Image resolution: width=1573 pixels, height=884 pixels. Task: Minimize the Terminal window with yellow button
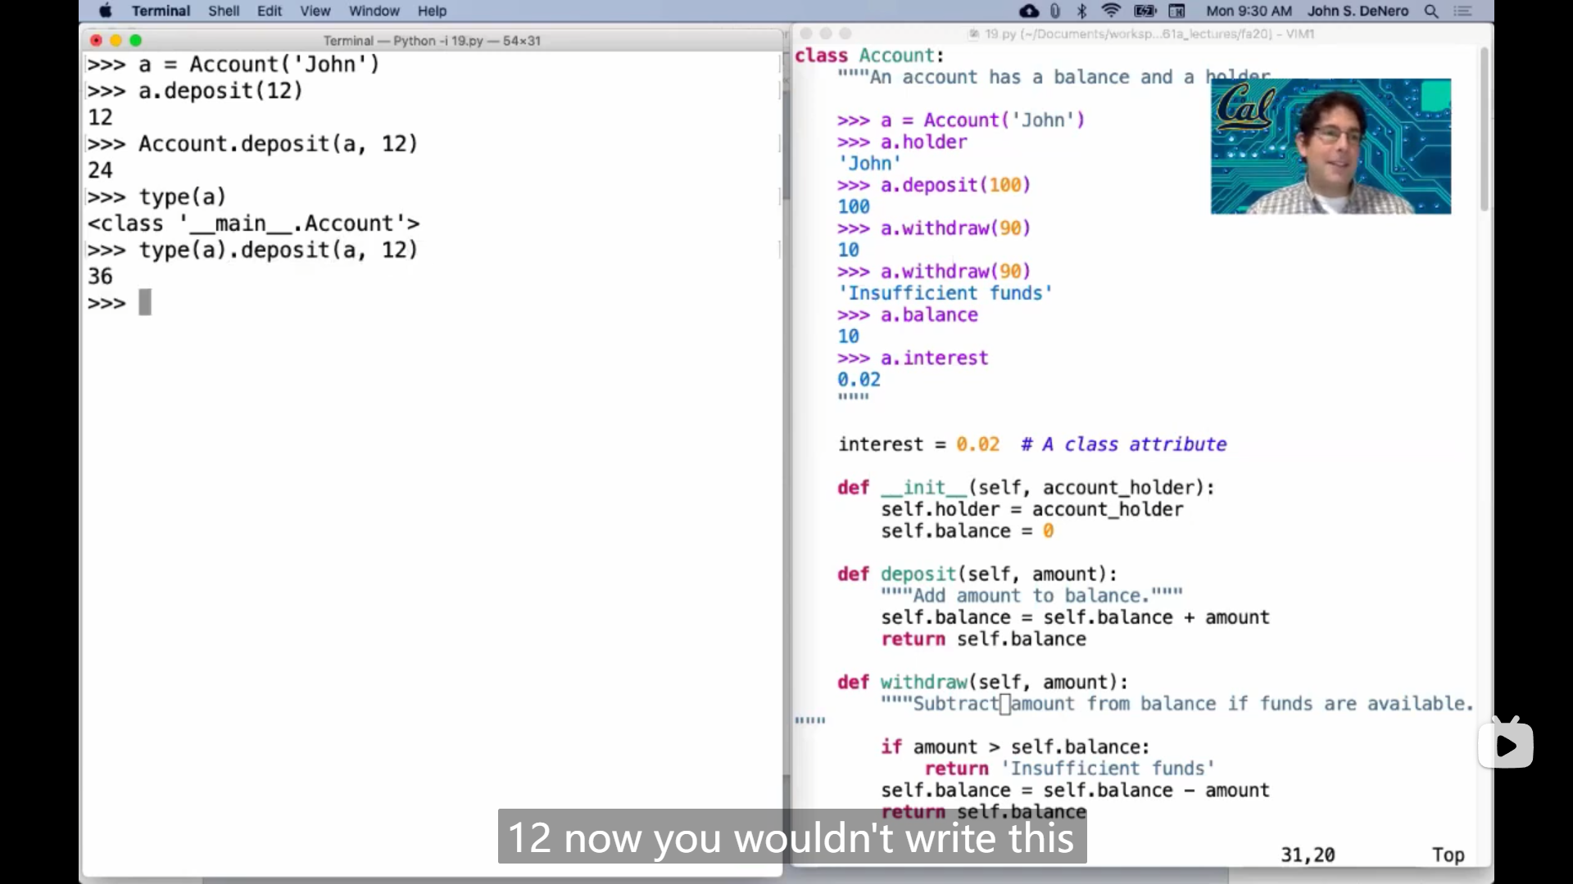[x=116, y=40]
